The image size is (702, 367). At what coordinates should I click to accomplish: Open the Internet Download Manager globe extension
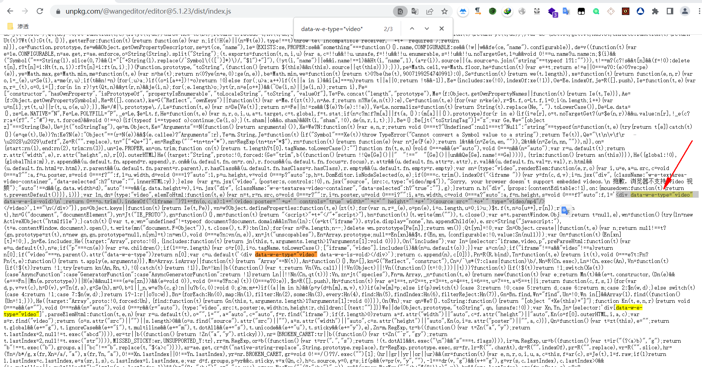pos(507,11)
